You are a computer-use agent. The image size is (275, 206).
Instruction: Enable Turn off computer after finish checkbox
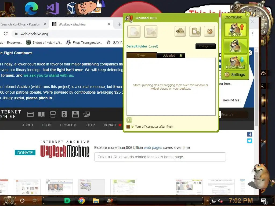128,127
